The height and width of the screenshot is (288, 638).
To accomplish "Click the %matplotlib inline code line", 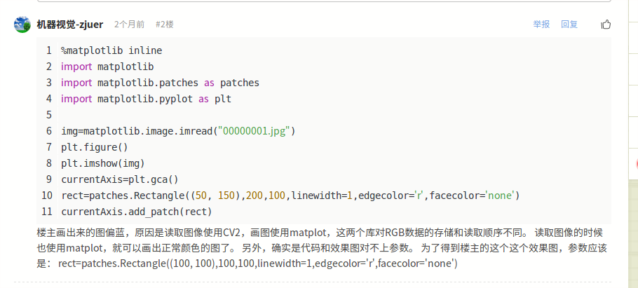I will coord(111,50).
